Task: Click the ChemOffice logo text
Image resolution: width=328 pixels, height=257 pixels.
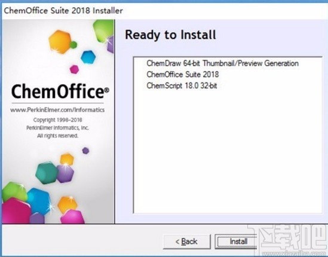Action: point(60,91)
